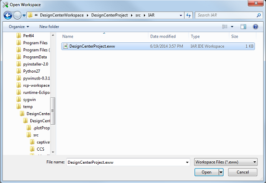The height and width of the screenshot is (183, 266).
Task: Click the Open button
Action: point(206,172)
